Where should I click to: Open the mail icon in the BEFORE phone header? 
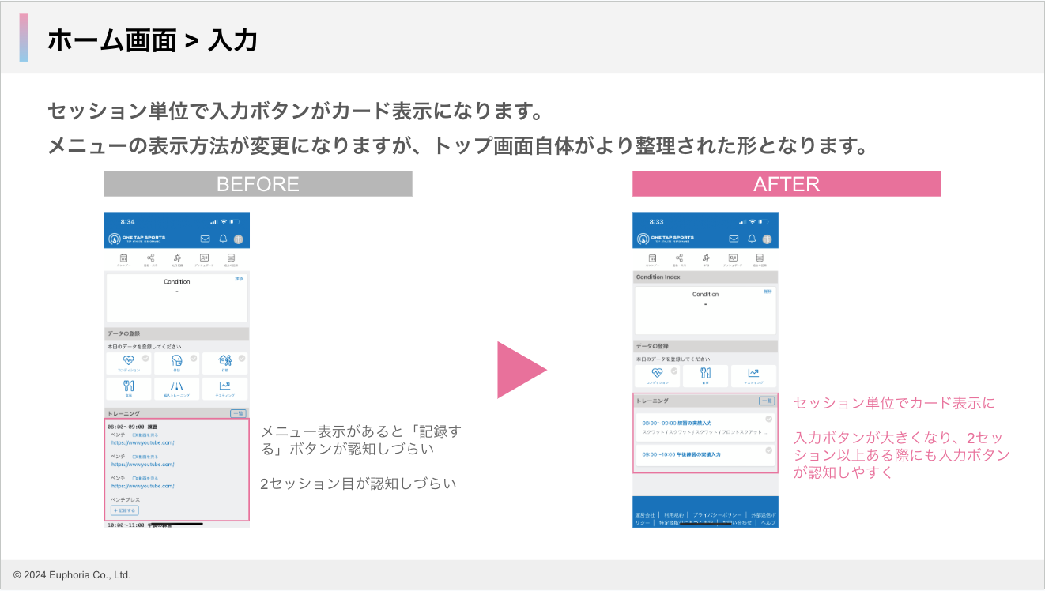pyautogui.click(x=206, y=239)
